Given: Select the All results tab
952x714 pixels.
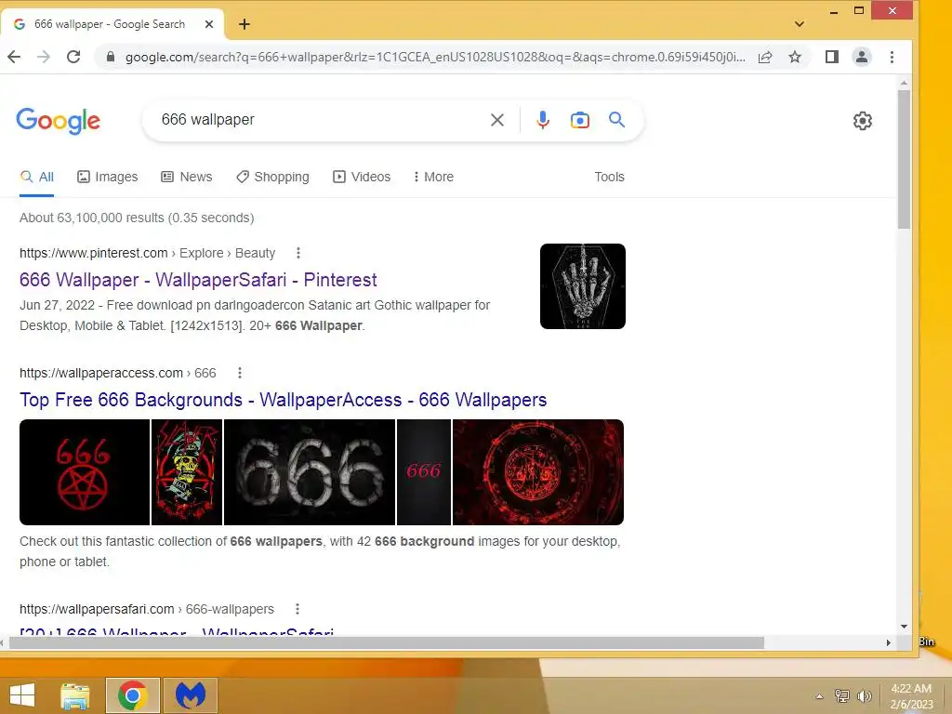Looking at the screenshot, I should click(37, 178).
